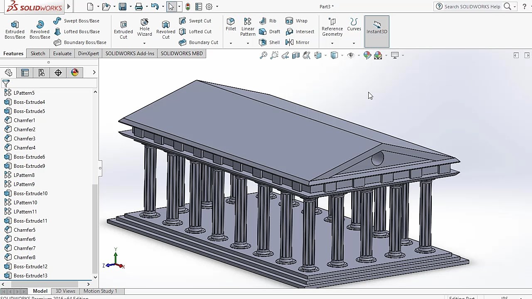Select the Rib tool
The height and width of the screenshot is (299, 532).
[x=267, y=21]
